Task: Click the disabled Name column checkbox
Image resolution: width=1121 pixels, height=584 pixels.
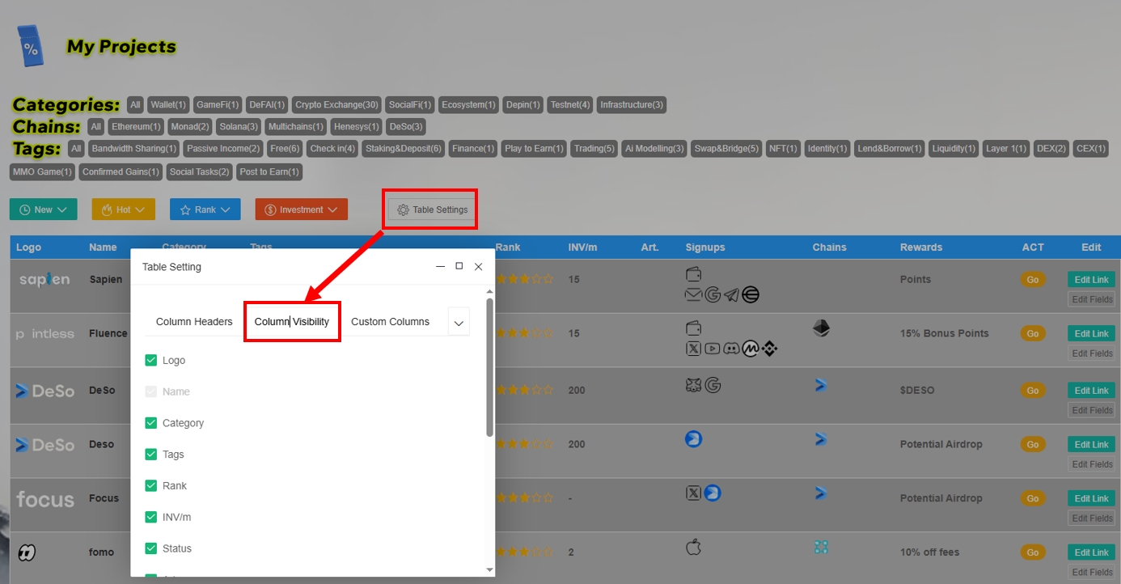Action: pyautogui.click(x=150, y=391)
